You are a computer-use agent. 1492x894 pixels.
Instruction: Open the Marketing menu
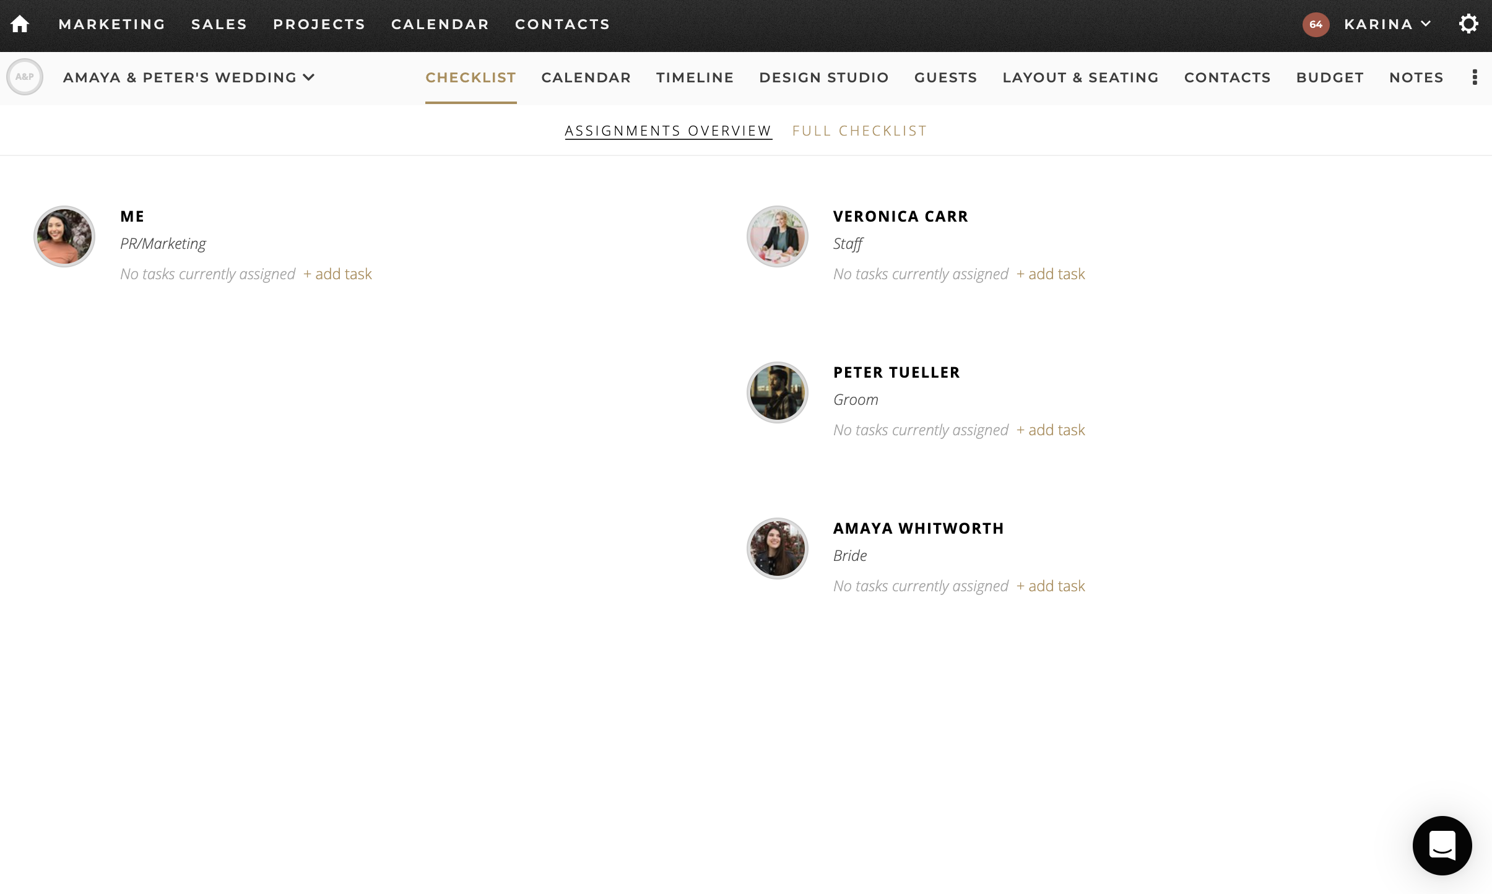[112, 24]
